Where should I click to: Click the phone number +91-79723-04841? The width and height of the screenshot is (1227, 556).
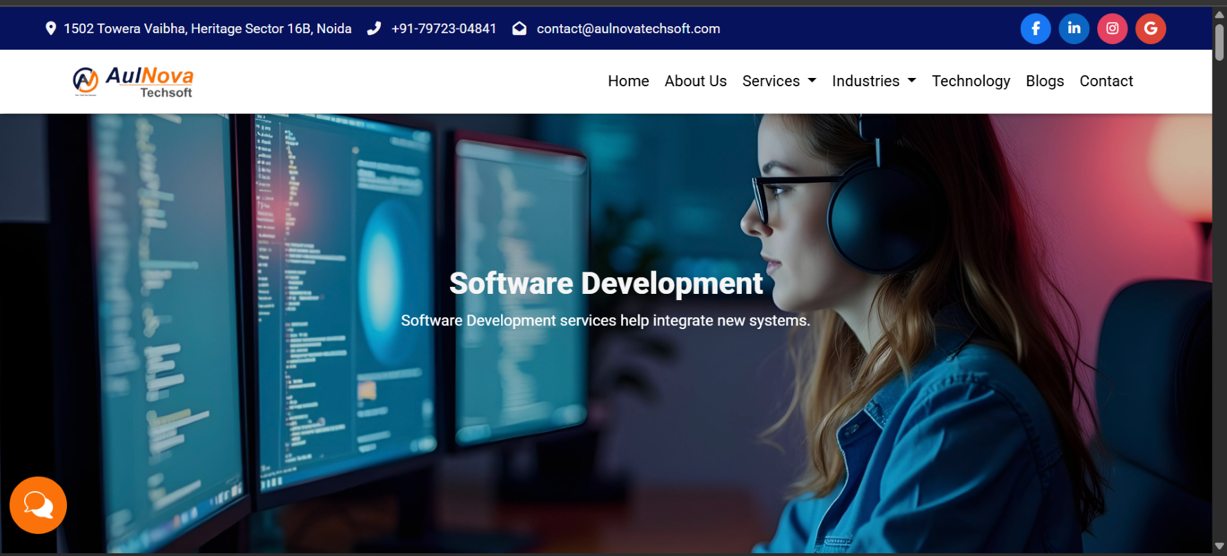coord(444,28)
